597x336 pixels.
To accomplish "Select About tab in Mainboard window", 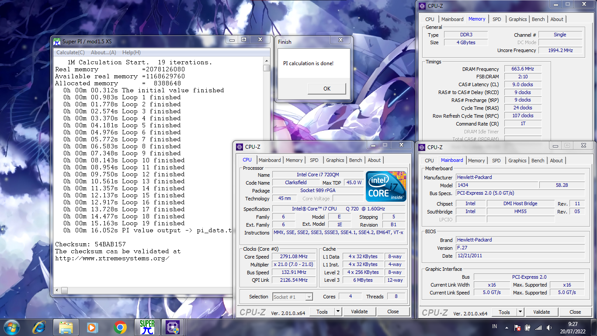I will [x=556, y=161].
